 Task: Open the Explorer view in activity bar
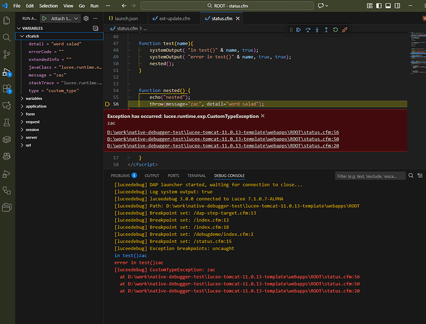(x=8, y=21)
